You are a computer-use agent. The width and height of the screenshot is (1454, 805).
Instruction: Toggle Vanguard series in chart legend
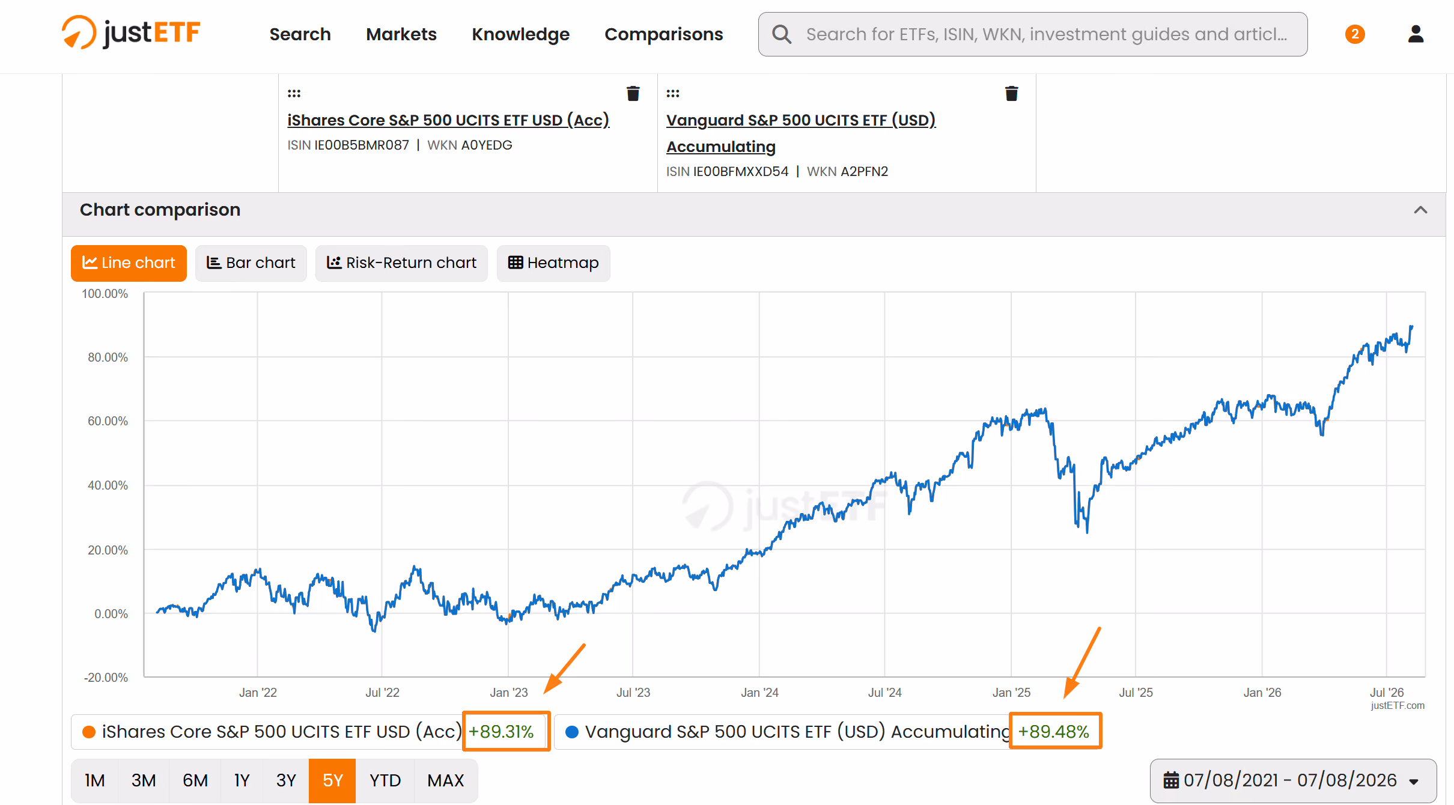tap(827, 732)
